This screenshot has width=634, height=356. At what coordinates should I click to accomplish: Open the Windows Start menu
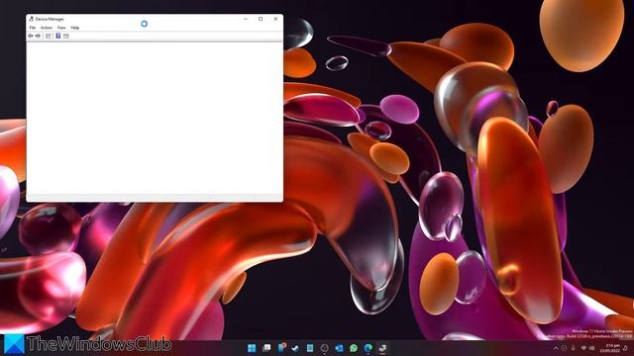tap(252, 348)
